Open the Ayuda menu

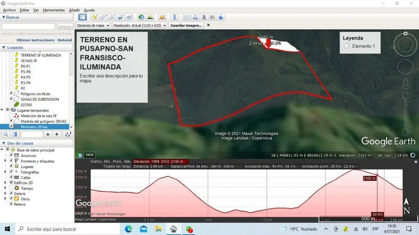pyautogui.click(x=89, y=10)
